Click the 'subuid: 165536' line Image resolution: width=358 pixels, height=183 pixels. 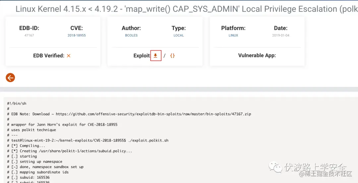pyautogui.click(x=28, y=177)
